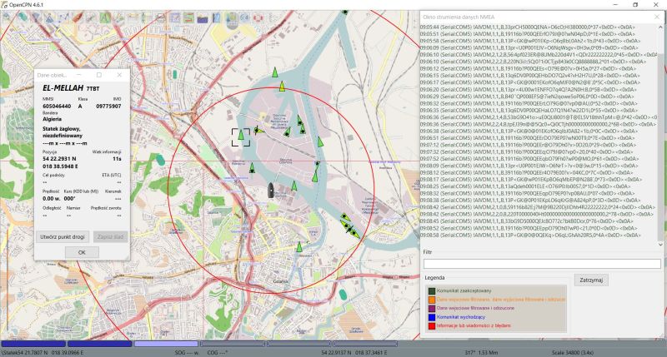Click the green S-shaped track toolbar icon
Viewport: 667px width, 357px height.
(x=188, y=17)
